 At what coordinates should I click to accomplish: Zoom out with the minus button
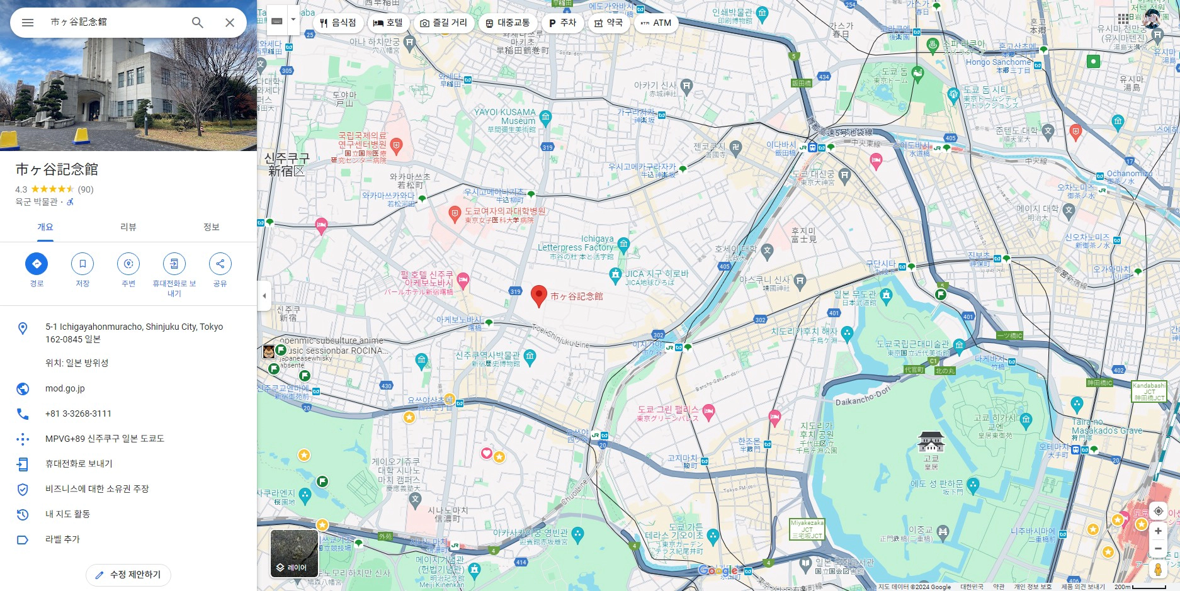[x=1158, y=549]
